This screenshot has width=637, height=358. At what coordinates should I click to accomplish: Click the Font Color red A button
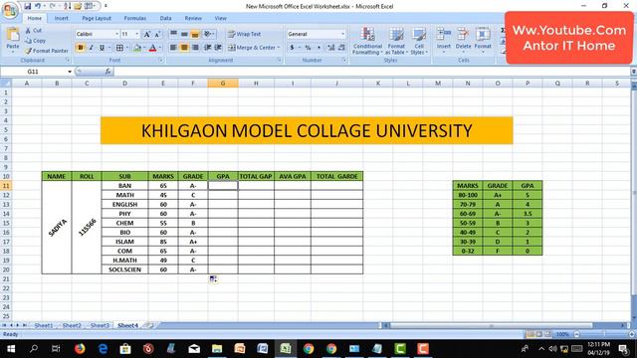pos(152,48)
